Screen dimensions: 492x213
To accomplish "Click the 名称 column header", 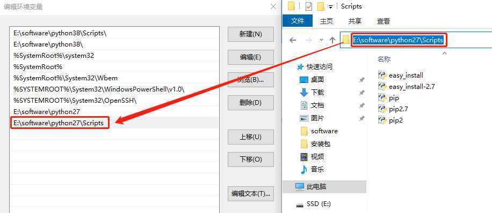I will (x=384, y=59).
